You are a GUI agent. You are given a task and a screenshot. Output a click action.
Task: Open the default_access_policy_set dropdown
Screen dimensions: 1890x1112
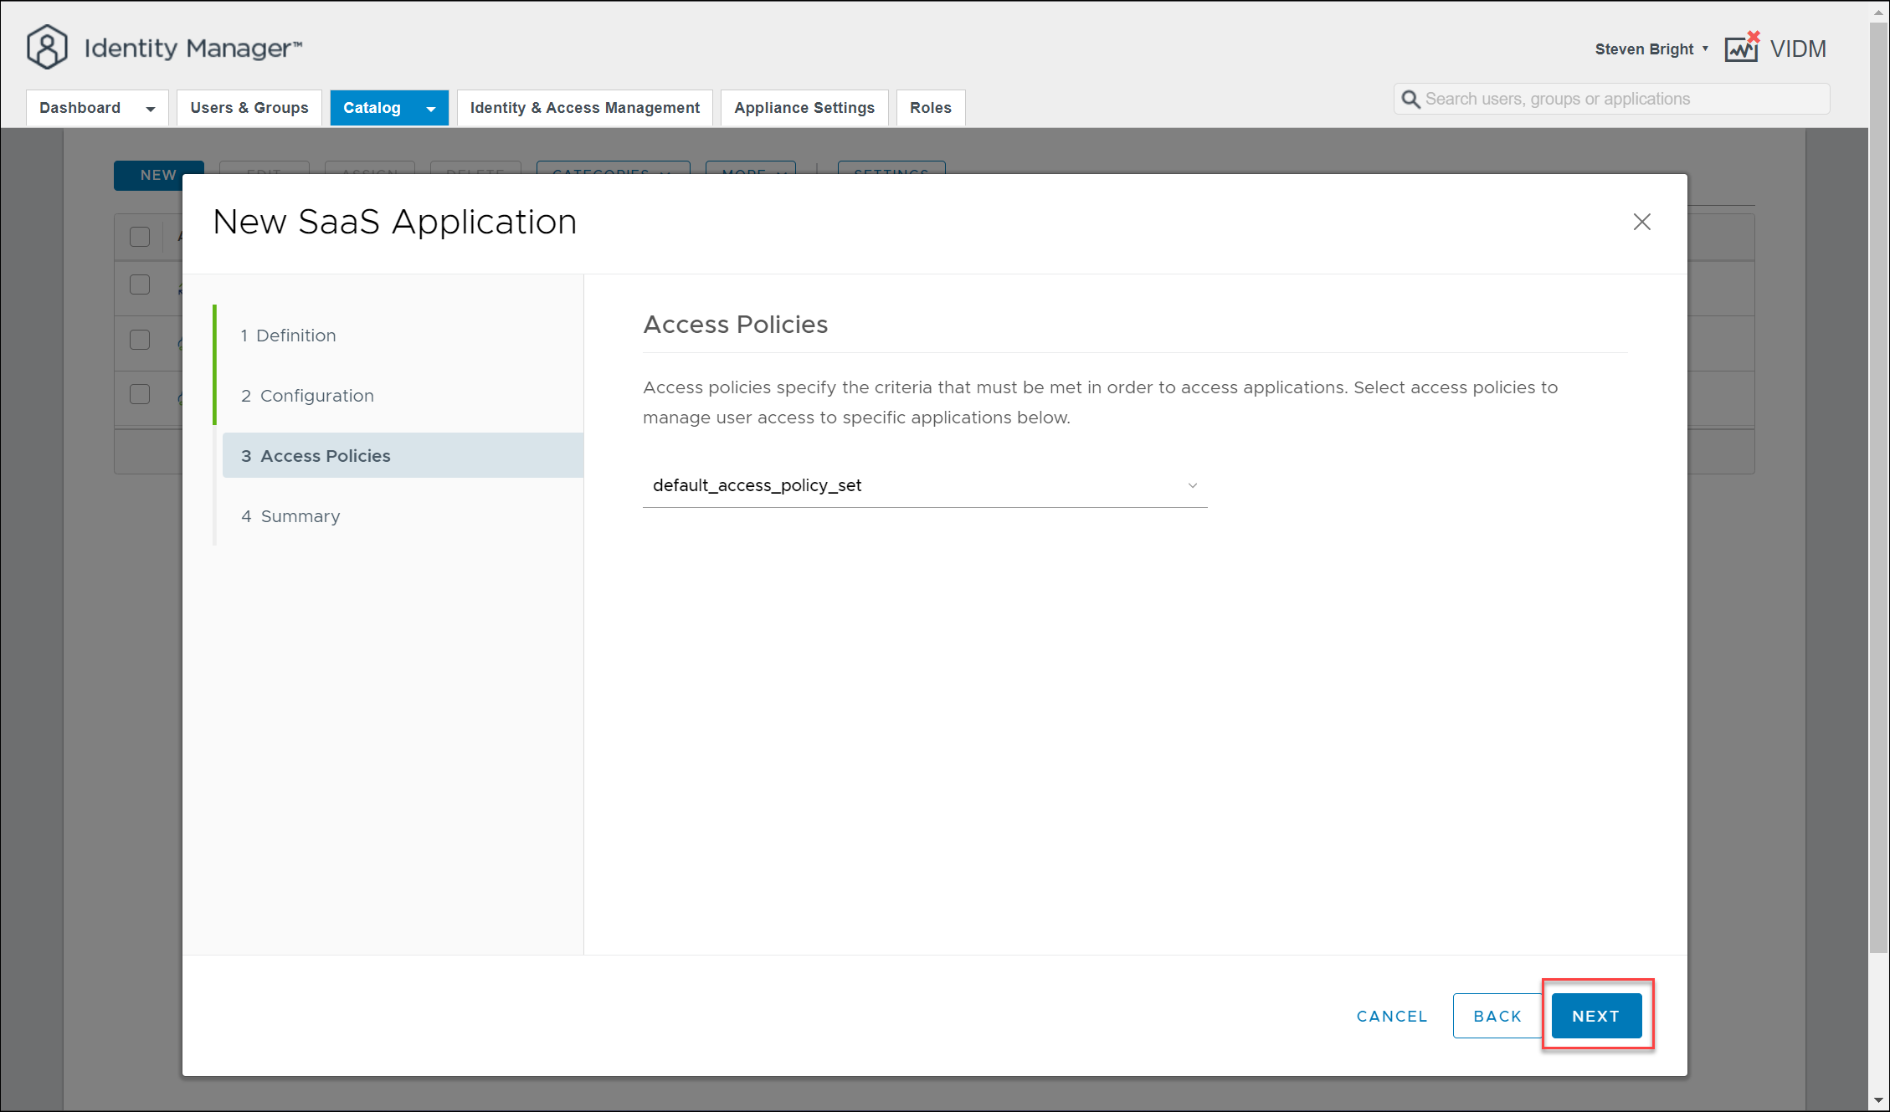924,485
